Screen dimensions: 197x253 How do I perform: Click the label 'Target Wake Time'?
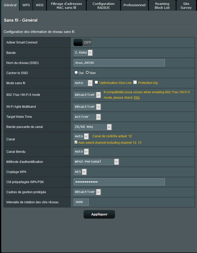[x=19, y=117]
